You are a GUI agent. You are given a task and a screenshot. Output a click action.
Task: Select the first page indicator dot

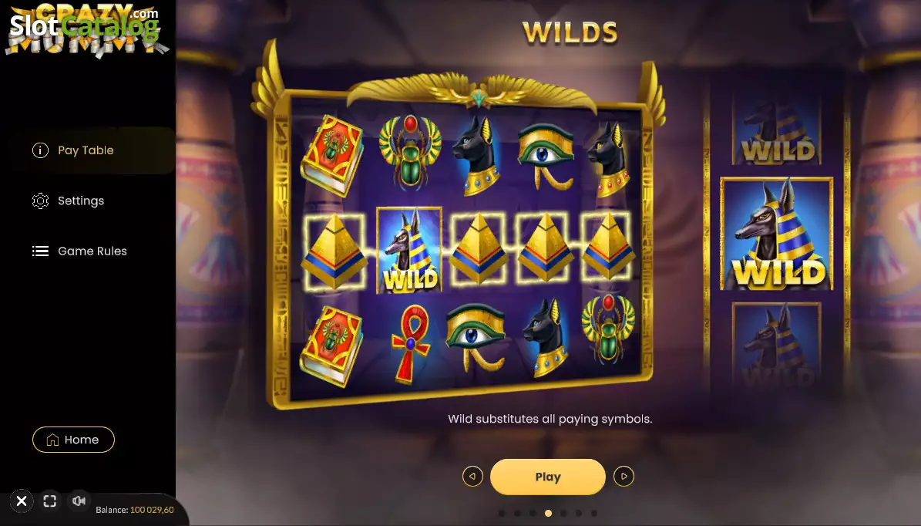click(502, 513)
